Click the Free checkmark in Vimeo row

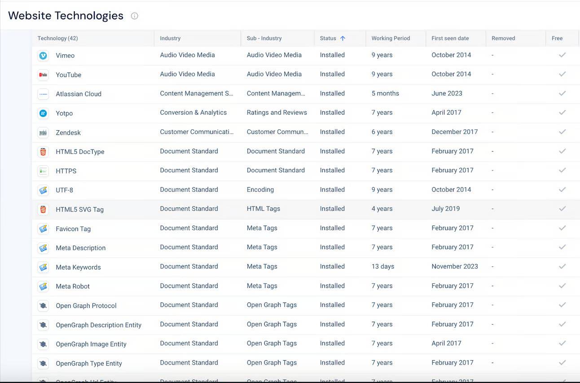pyautogui.click(x=562, y=55)
